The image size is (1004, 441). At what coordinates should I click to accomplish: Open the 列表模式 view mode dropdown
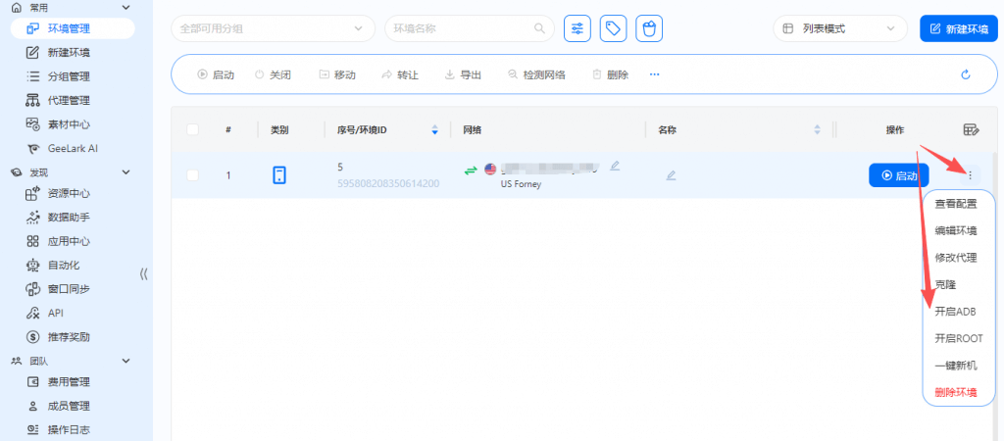839,28
